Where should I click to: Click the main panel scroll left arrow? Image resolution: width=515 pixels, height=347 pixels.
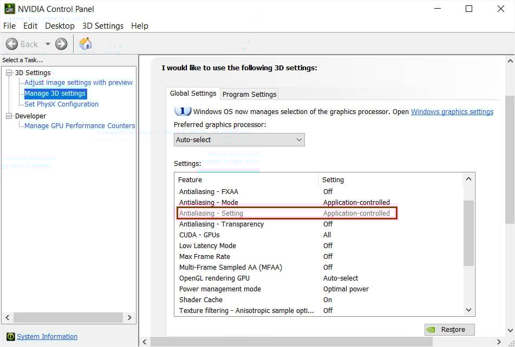click(x=145, y=342)
